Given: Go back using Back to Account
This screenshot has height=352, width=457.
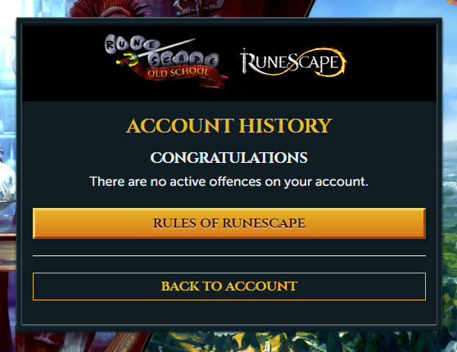Looking at the screenshot, I should 229,287.
